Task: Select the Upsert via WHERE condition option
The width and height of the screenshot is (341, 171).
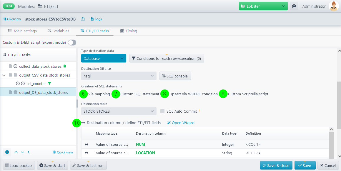Action: click(164, 94)
